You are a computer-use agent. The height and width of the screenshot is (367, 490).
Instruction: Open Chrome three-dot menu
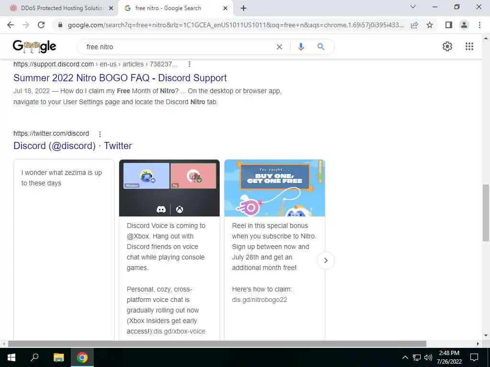pyautogui.click(x=479, y=25)
